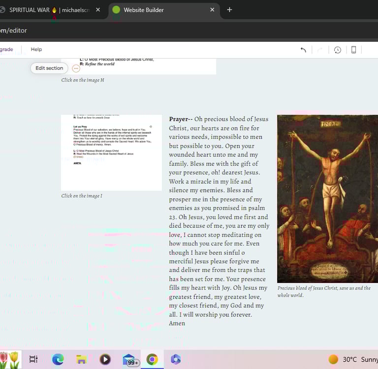Open Task View in the taskbar
This screenshot has height=369, width=378.
[x=33, y=359]
